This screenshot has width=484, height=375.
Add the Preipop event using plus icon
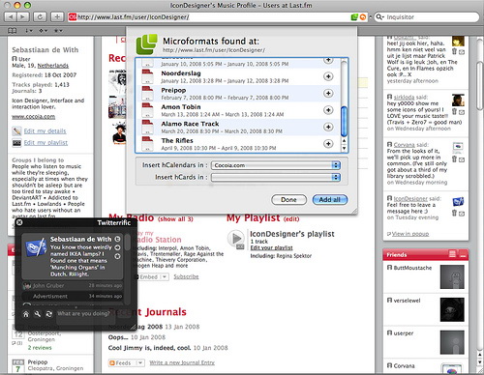pos(328,93)
